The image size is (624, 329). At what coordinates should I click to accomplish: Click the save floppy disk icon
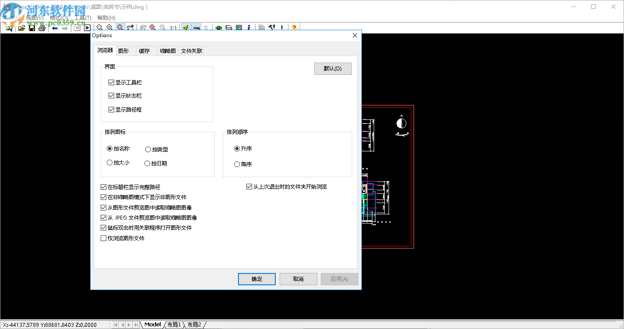point(32,28)
